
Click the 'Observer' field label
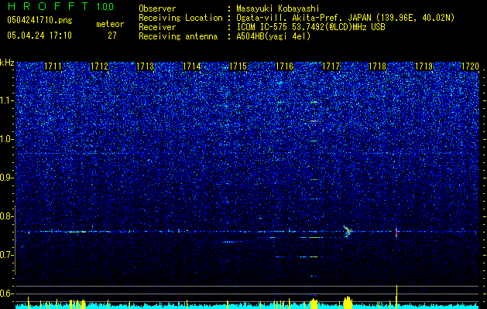(x=157, y=8)
